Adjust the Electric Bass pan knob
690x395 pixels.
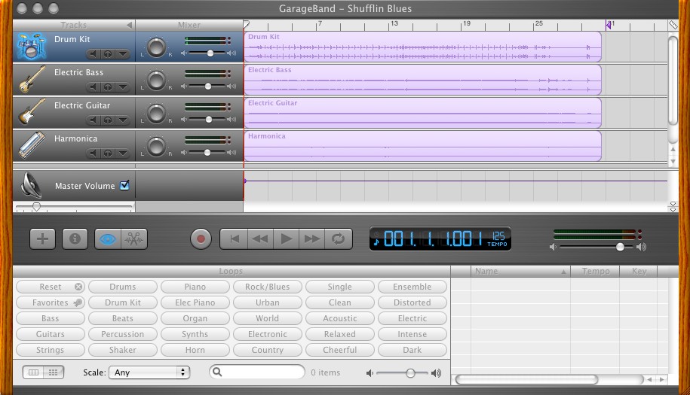[156, 81]
